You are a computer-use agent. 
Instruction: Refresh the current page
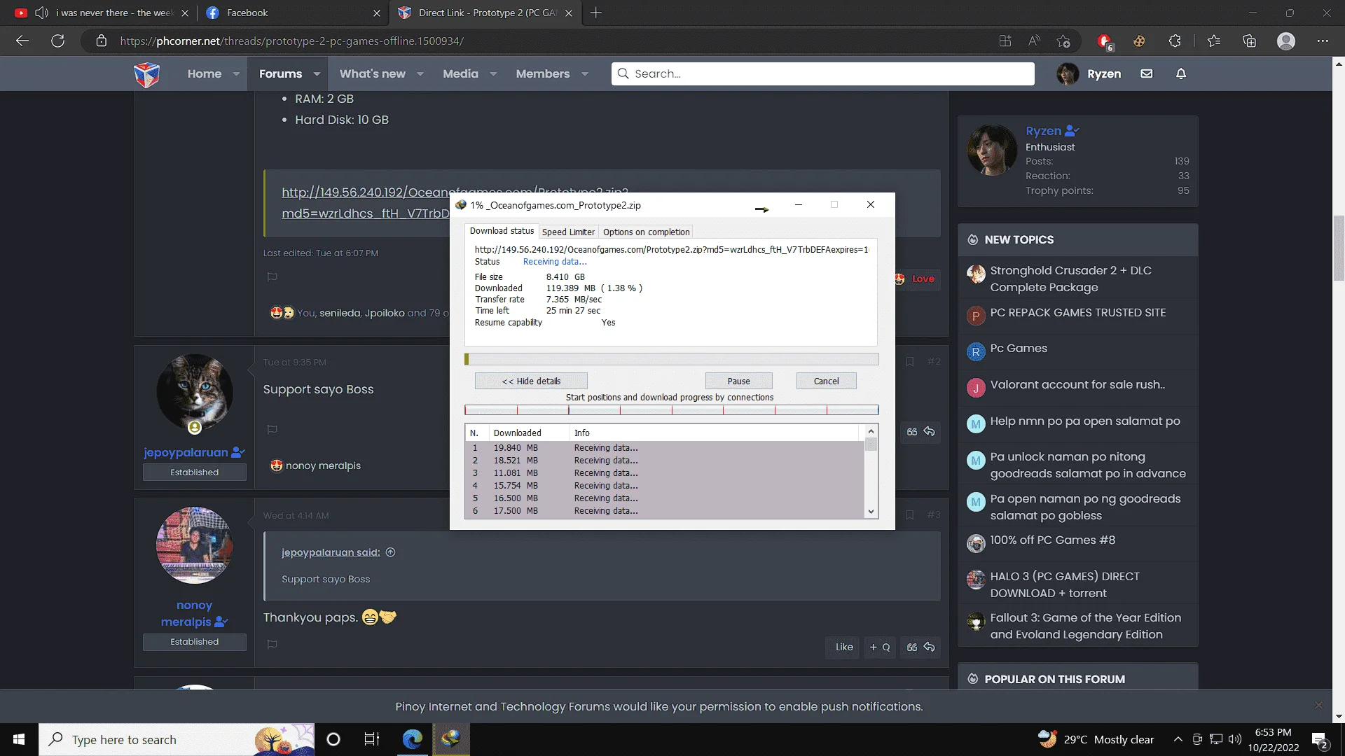coord(58,41)
